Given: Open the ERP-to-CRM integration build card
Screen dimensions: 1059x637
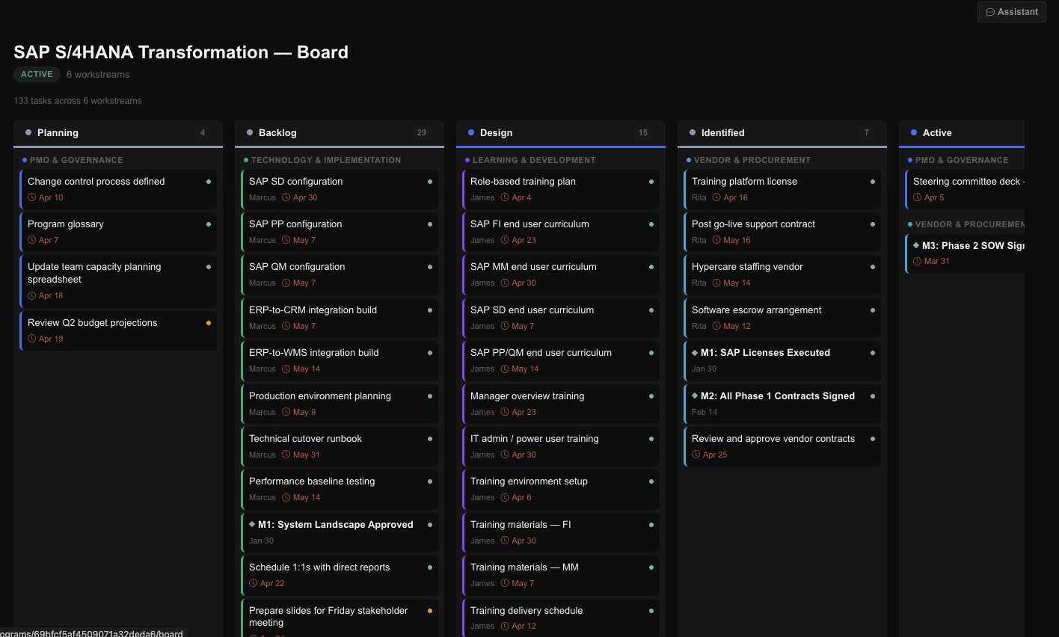Looking at the screenshot, I should pos(340,318).
